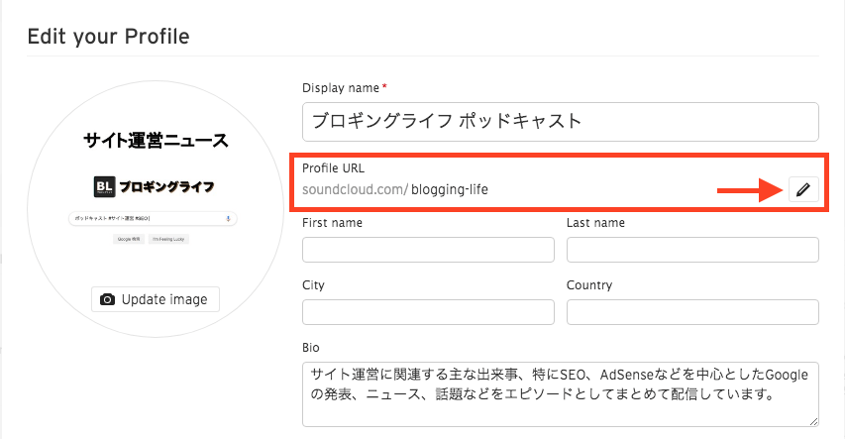Click the pencil icon to edit Profile URL

(803, 189)
